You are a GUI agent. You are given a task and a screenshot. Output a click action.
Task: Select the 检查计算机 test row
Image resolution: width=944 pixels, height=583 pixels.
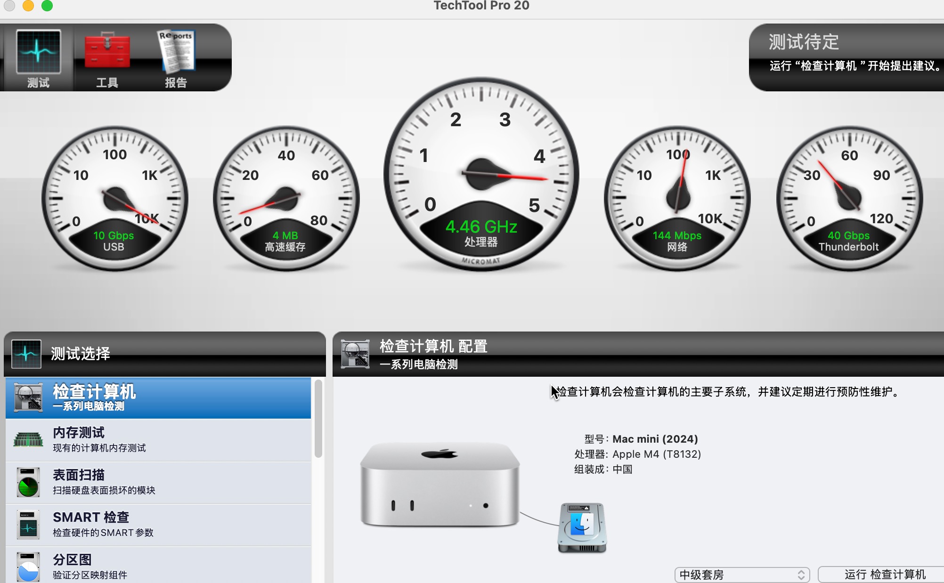pos(158,398)
